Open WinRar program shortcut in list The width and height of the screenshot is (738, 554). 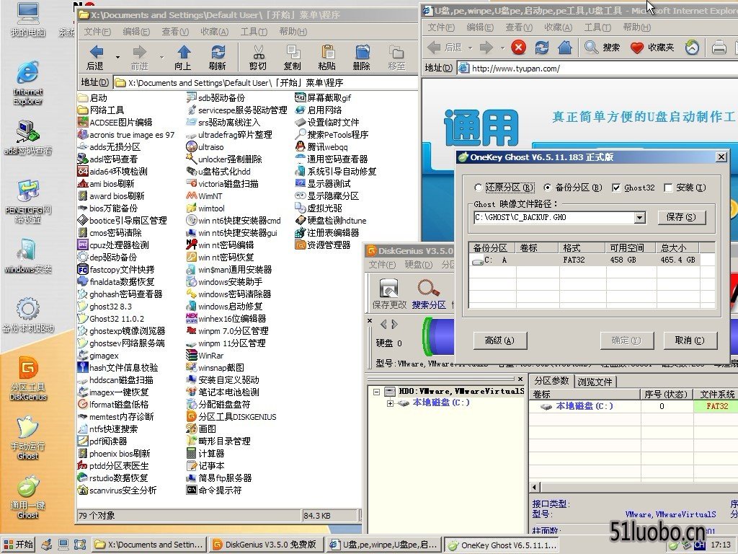(x=205, y=355)
